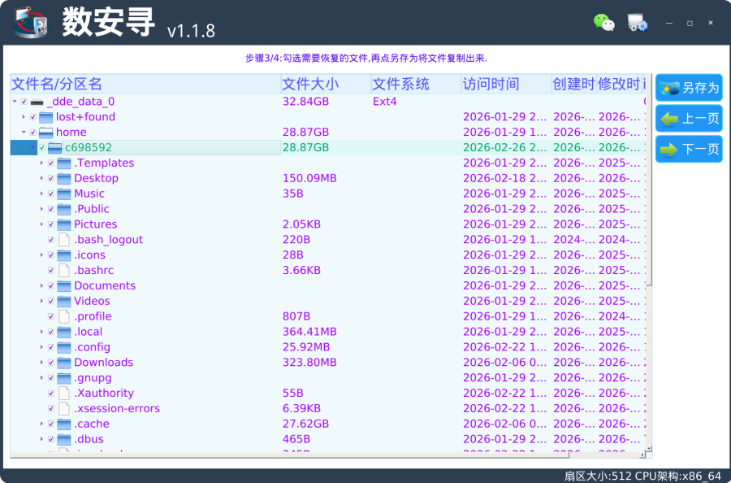Click the .bashrc file icon

click(x=64, y=270)
